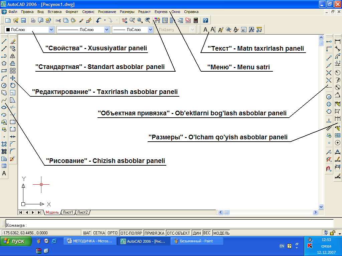Expand the Redo history dropdown arrow
This screenshot has width=342, height=256.
117,20
